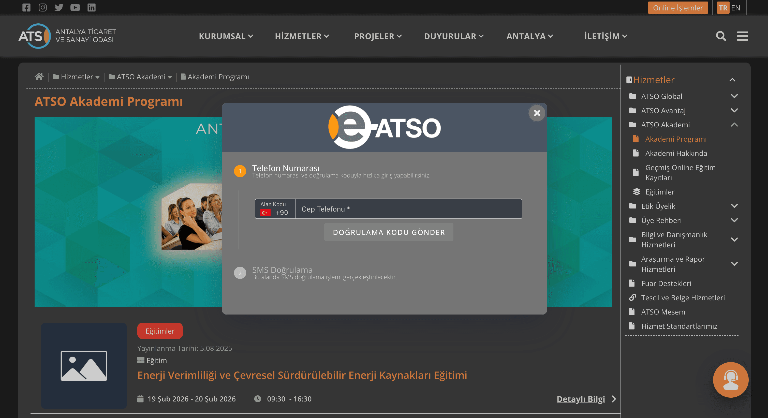The height and width of the screenshot is (418, 768).
Task: Open the Instagram social icon
Action: (43, 7)
